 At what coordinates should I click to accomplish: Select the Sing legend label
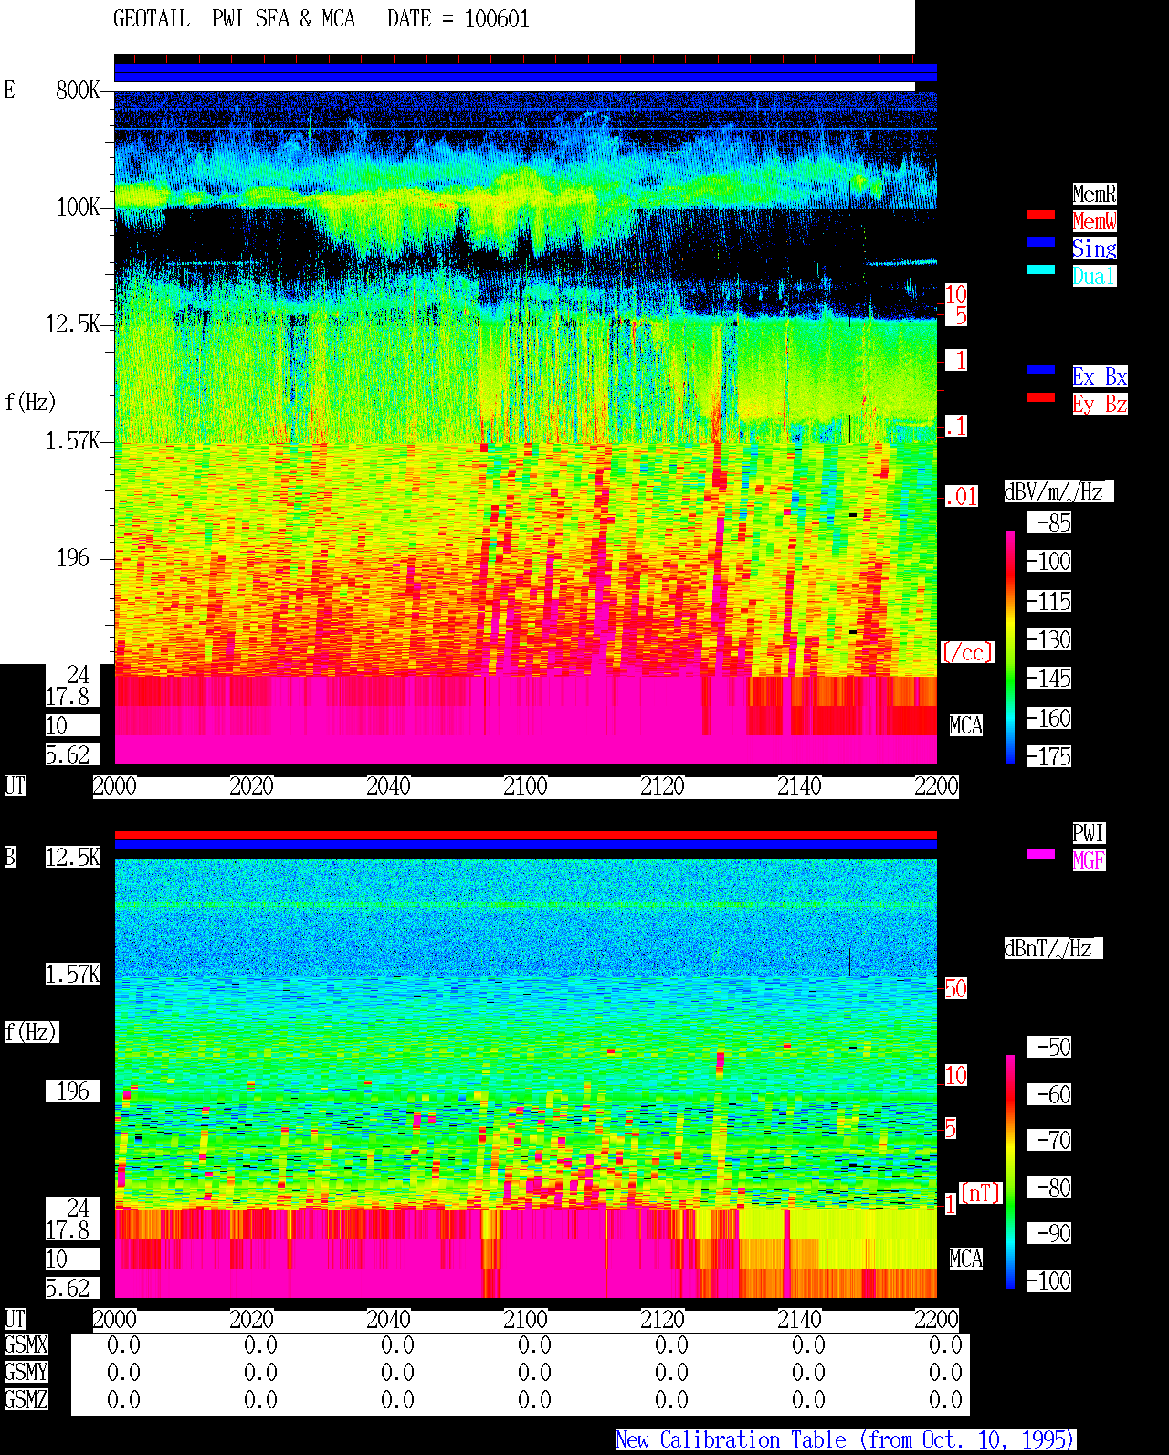(x=1094, y=248)
